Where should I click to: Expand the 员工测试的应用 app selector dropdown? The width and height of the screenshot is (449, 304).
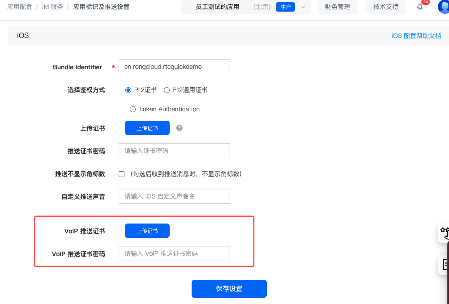303,7
